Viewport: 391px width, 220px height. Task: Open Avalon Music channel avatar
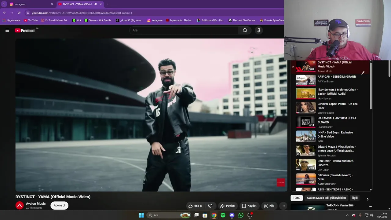(x=20, y=206)
